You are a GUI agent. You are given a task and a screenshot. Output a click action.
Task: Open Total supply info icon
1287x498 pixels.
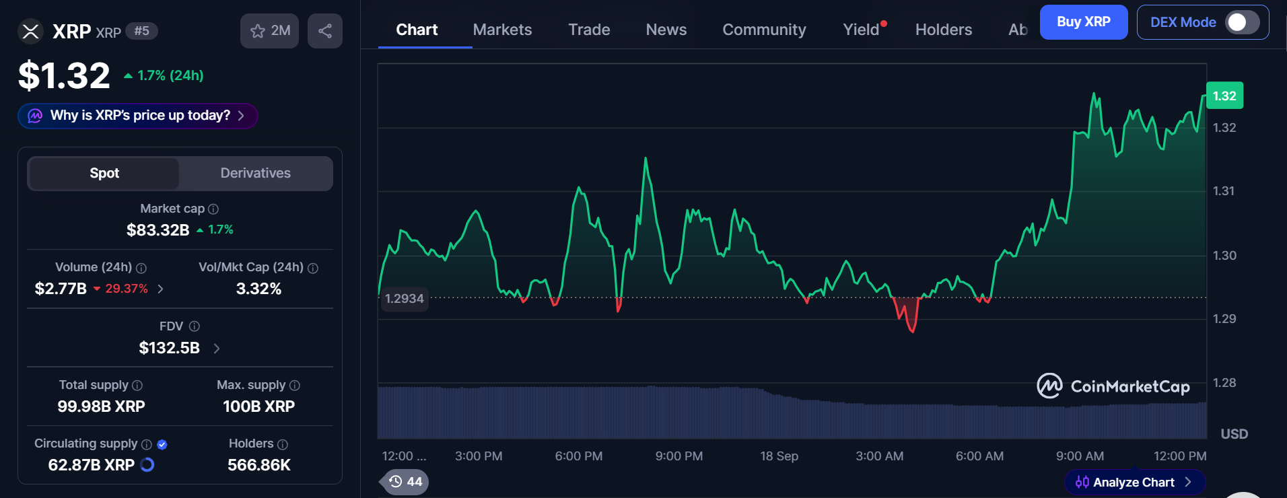(x=137, y=386)
